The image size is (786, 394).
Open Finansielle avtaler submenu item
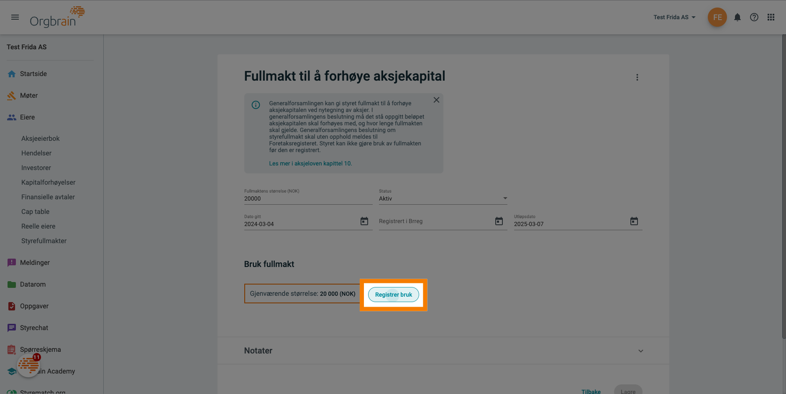point(48,197)
